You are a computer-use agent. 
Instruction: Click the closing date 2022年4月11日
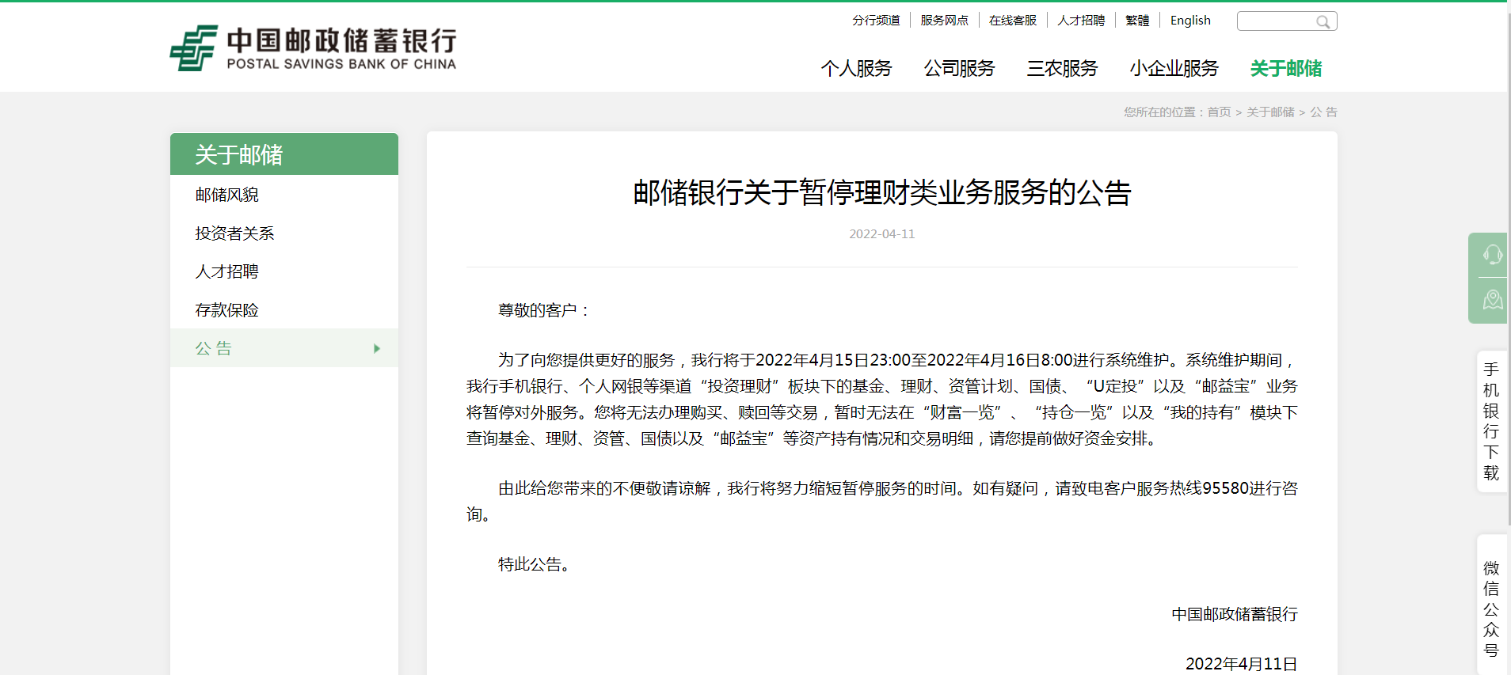(1241, 664)
